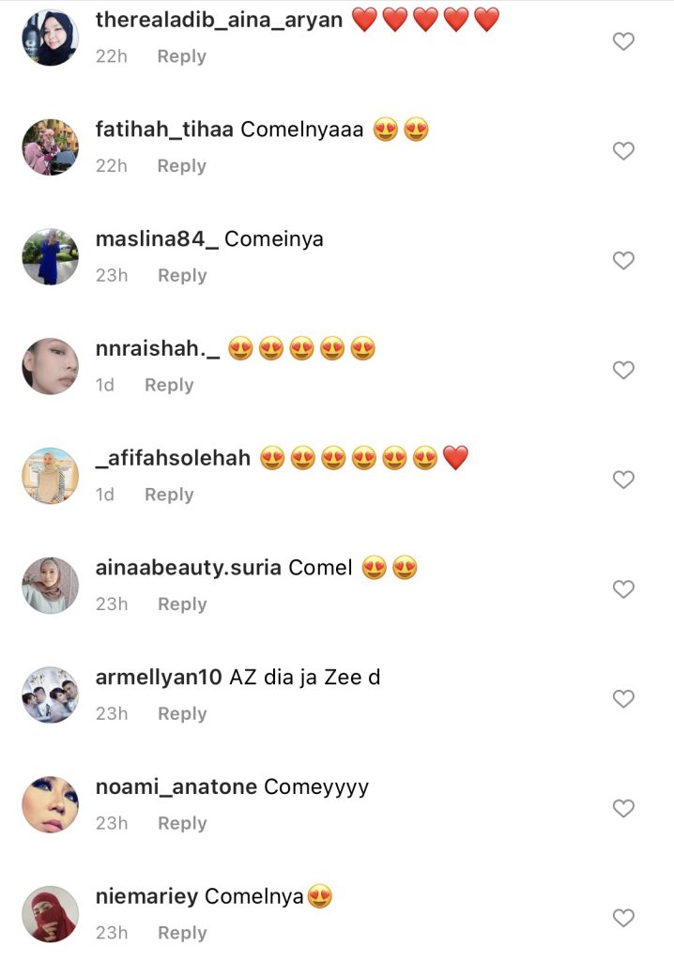Screen dimensions: 674x961
Task: Reply to niemariey's comment
Action: click(182, 933)
